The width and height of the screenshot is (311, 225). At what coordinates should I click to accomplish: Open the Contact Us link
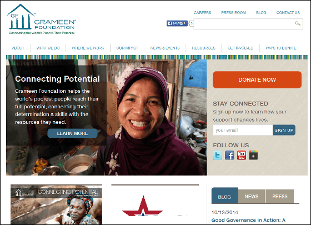tap(288, 12)
